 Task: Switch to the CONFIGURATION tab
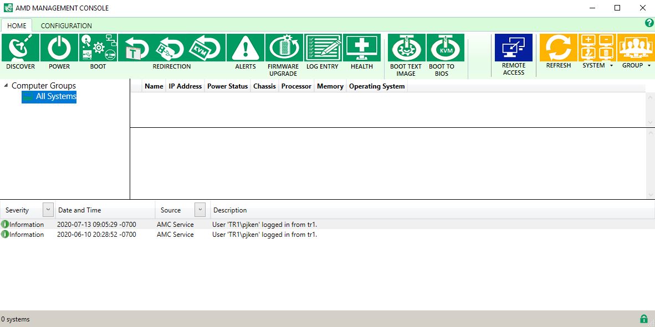click(x=66, y=25)
